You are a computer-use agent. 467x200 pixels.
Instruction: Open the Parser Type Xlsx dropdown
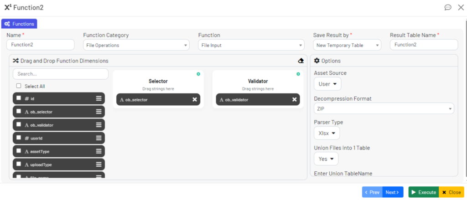coord(327,133)
